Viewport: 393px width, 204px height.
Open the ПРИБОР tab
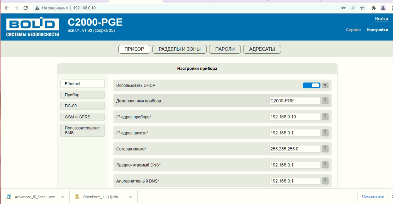tap(134, 49)
